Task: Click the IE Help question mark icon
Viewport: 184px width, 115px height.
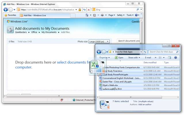Action: [x=136, y=15]
